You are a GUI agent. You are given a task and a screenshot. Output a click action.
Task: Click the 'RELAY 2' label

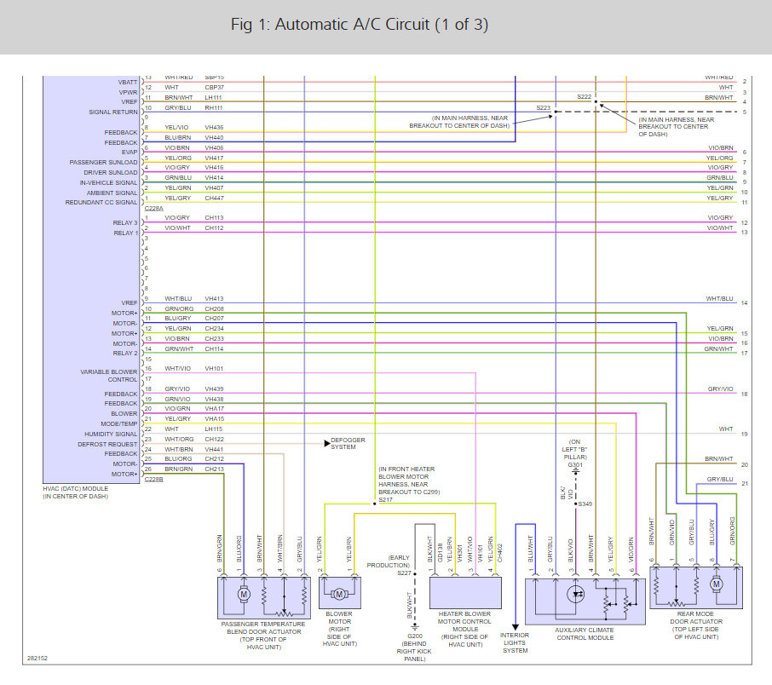click(125, 353)
